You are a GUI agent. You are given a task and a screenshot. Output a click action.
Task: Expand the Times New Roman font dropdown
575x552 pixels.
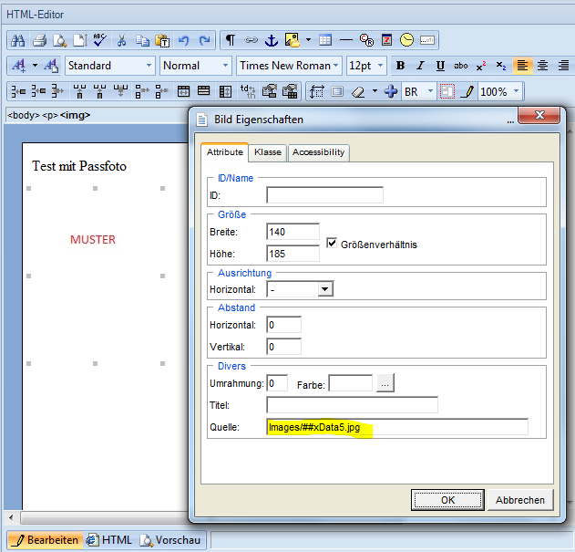click(336, 66)
